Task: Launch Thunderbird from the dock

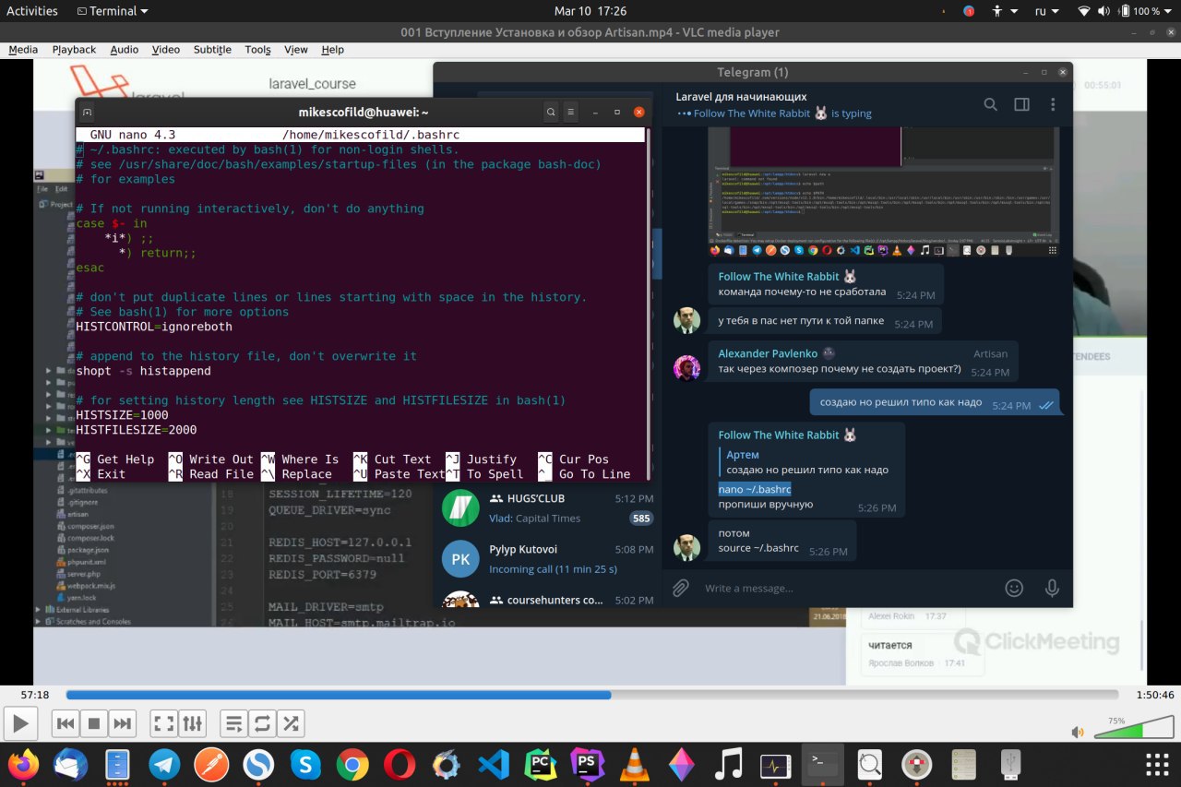Action: (x=70, y=764)
